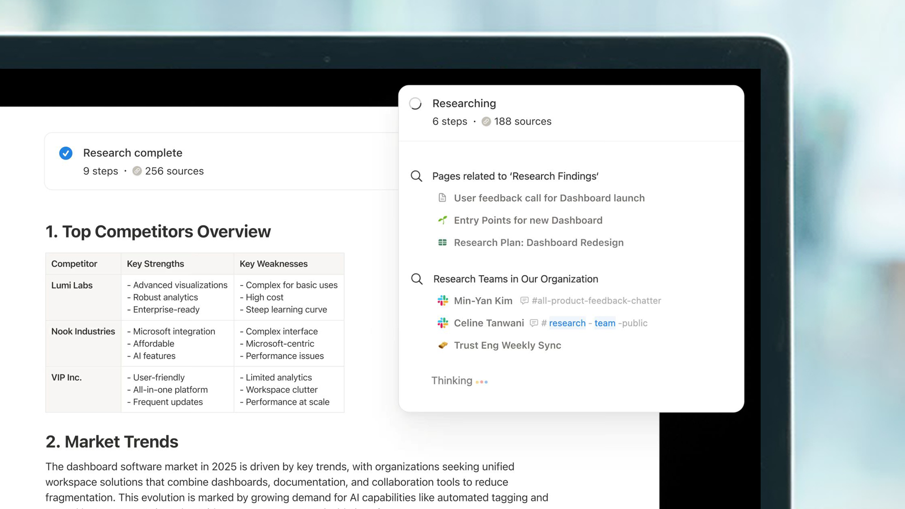Screen dimensions: 905x509
Task: Click the Slack icon next to Celine Tanwani
Action: point(442,323)
